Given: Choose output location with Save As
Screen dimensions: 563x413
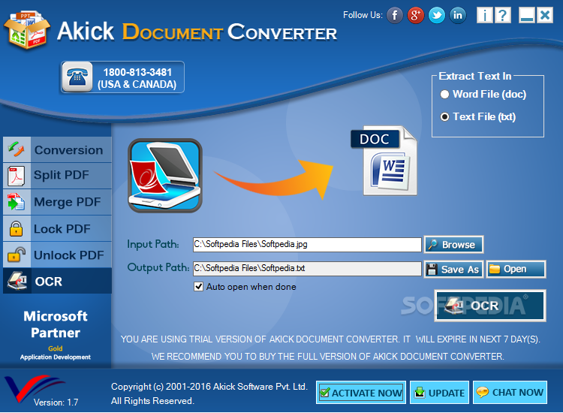Looking at the screenshot, I should (x=454, y=270).
